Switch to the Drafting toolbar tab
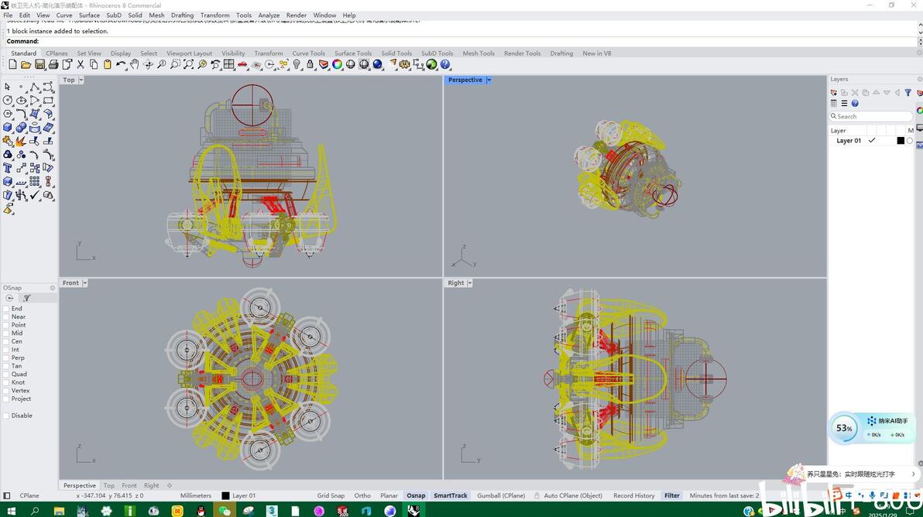The height and width of the screenshot is (517, 923). click(561, 53)
